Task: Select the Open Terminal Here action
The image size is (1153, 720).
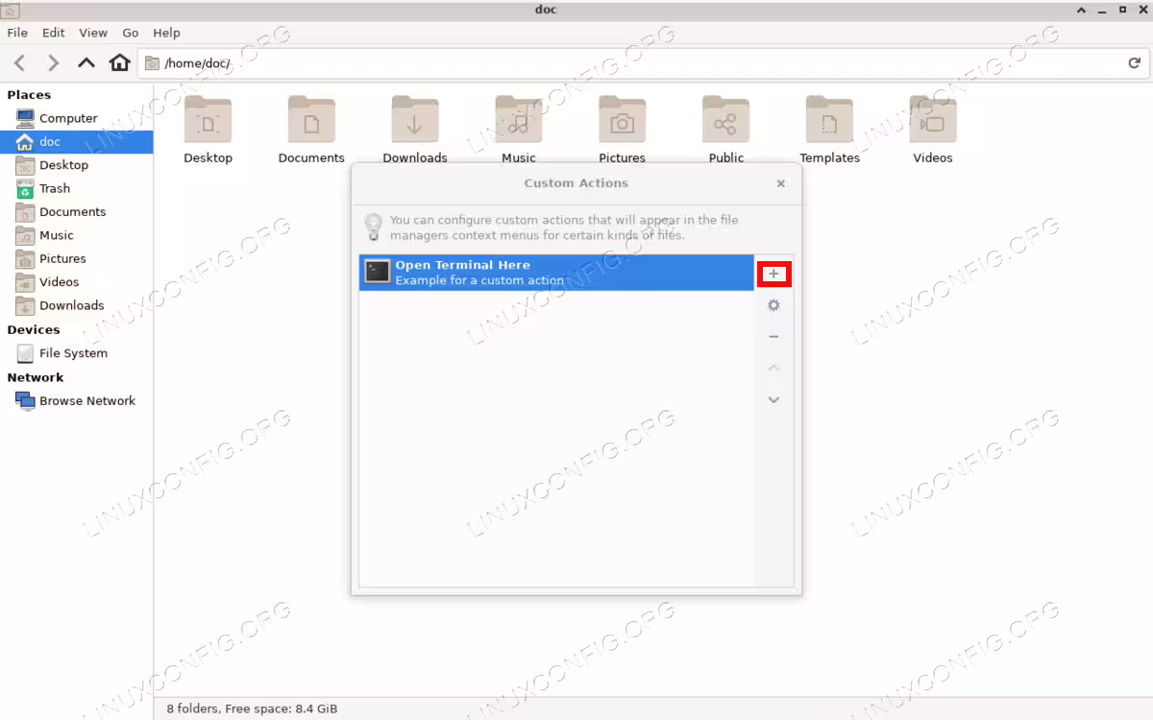Action: (556, 273)
